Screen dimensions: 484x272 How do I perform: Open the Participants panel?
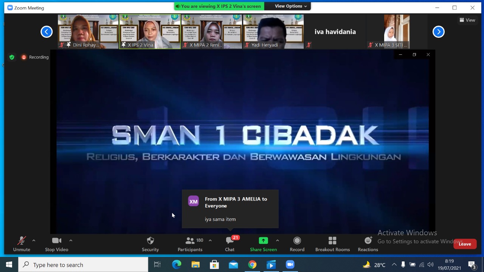pyautogui.click(x=190, y=244)
